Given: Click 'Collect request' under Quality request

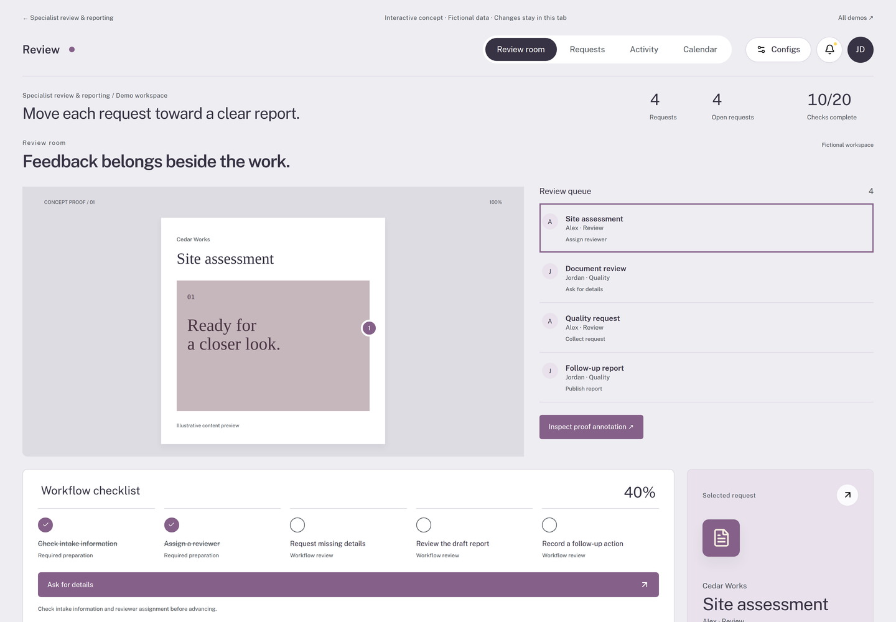Looking at the screenshot, I should [x=586, y=339].
